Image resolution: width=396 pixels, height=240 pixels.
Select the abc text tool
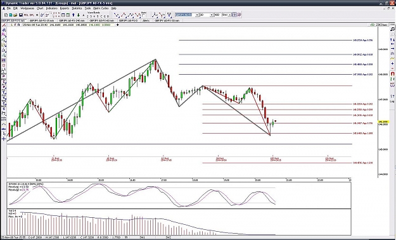point(4,129)
